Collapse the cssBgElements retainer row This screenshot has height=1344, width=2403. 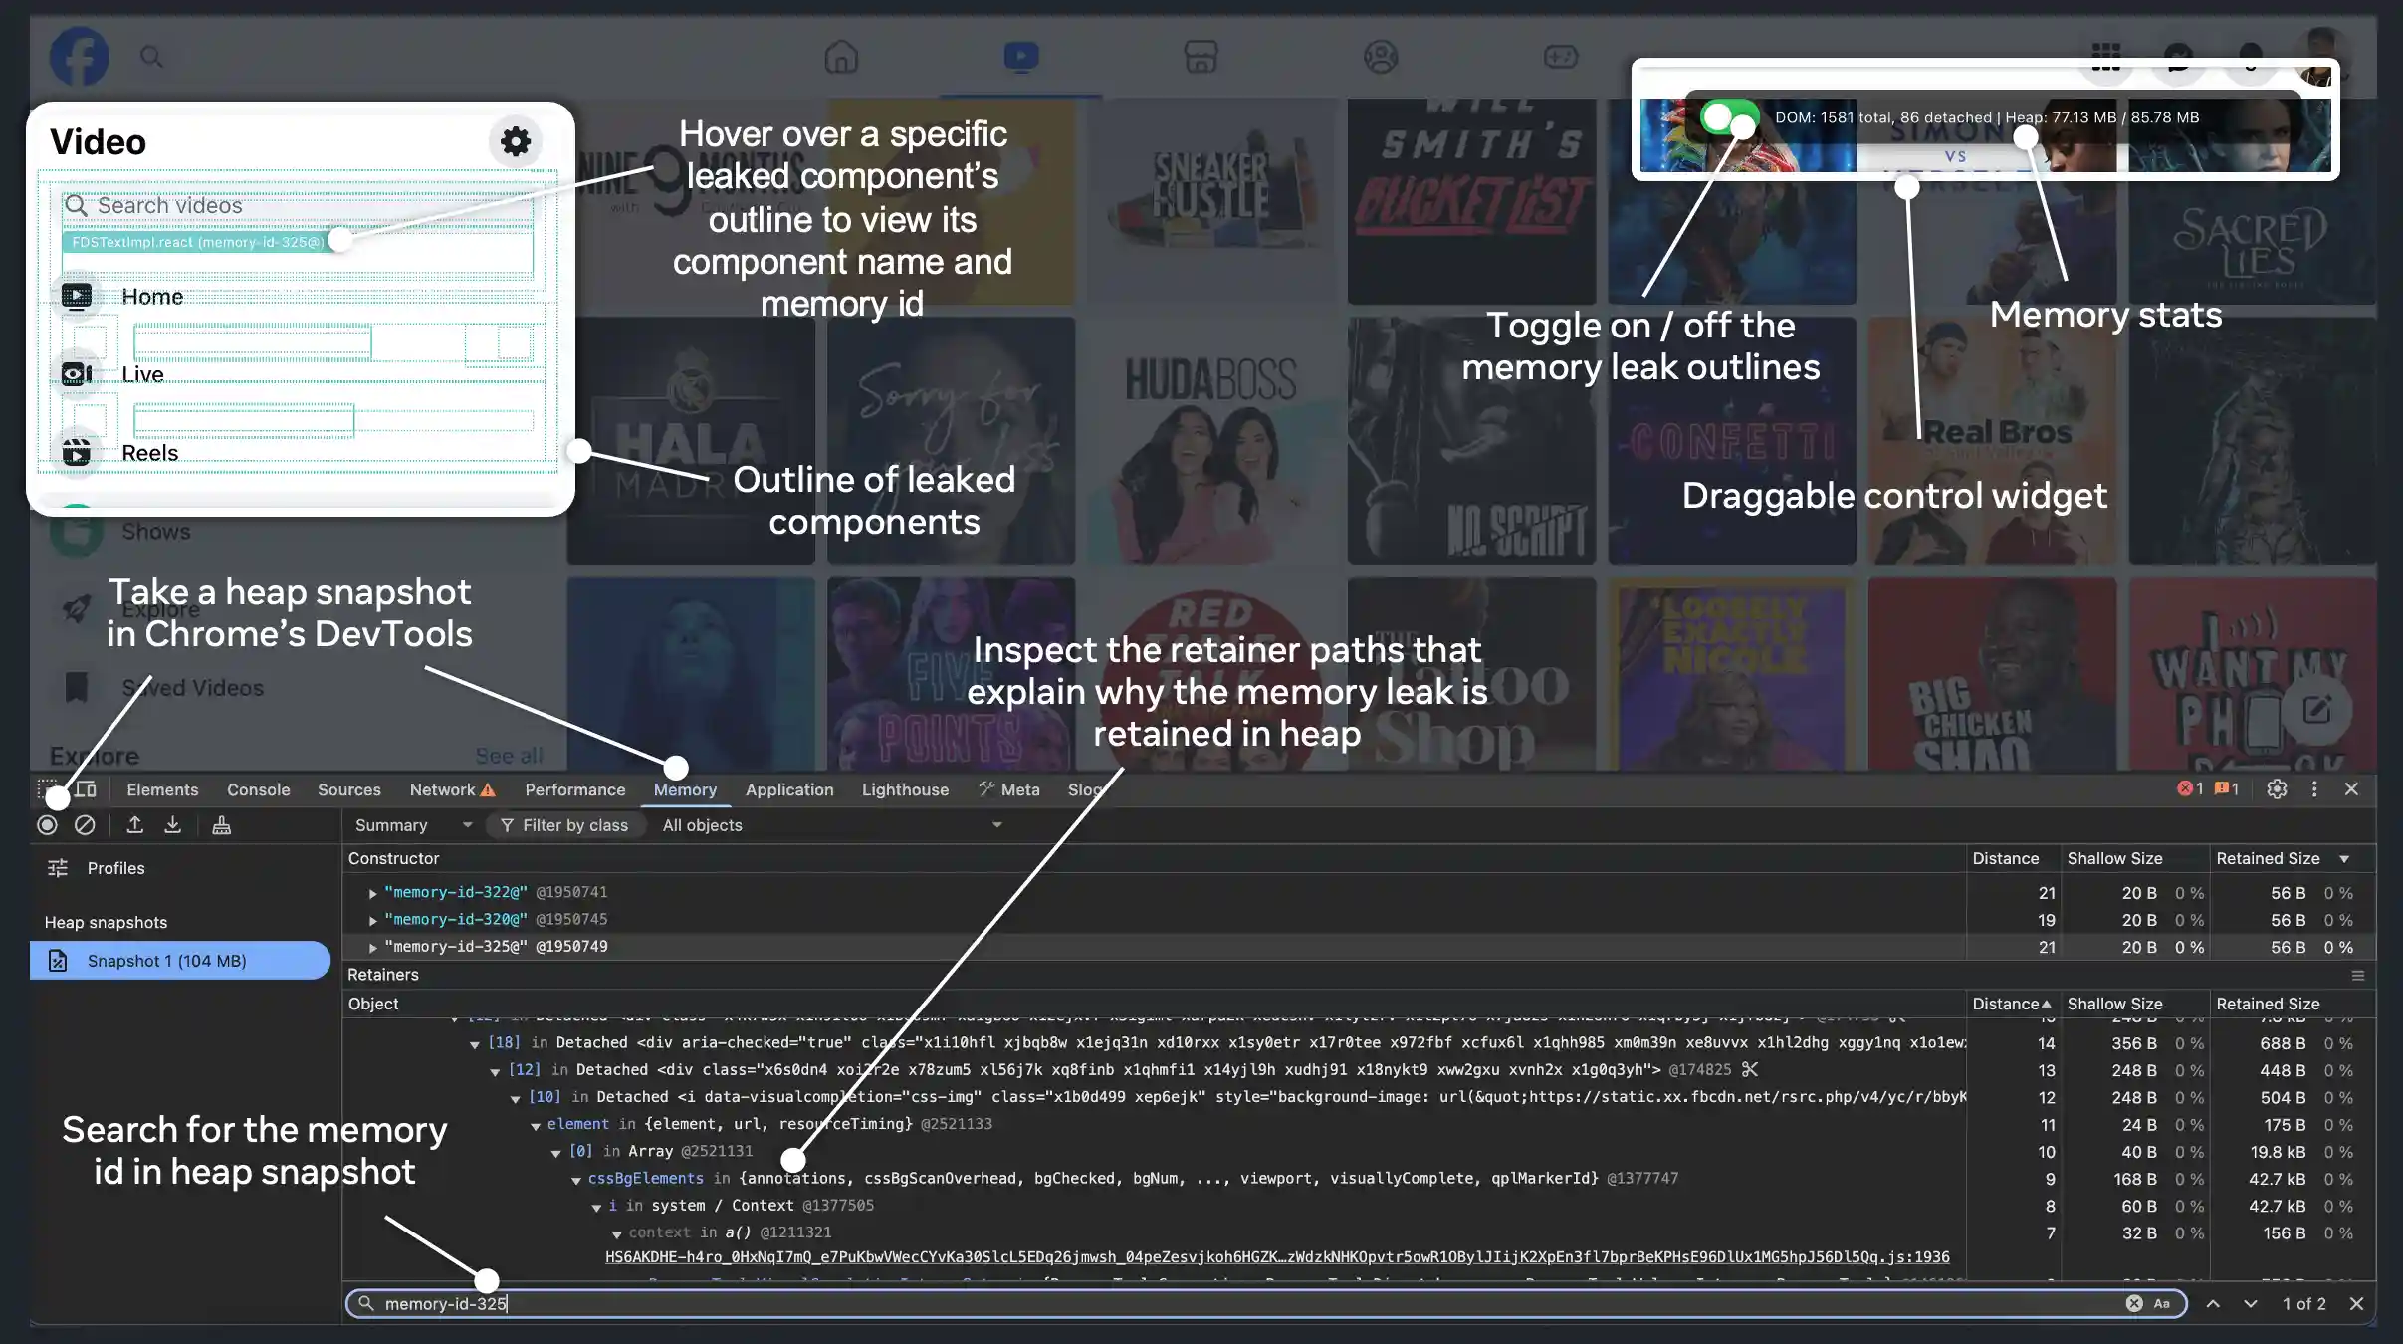click(576, 1180)
